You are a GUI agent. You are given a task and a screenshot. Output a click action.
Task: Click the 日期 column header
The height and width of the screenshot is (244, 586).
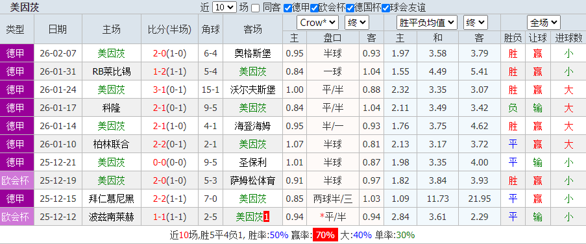click(58, 29)
